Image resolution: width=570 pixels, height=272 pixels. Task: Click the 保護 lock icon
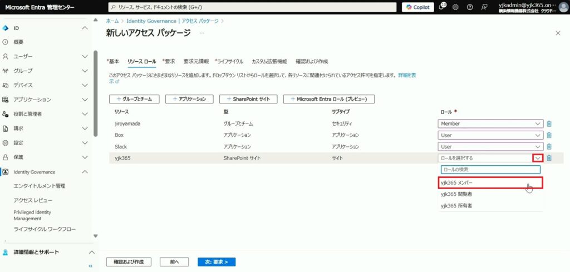click(5, 157)
